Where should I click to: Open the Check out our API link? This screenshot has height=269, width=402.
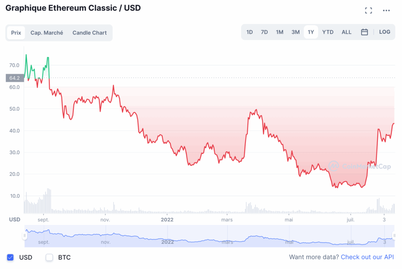click(x=367, y=257)
